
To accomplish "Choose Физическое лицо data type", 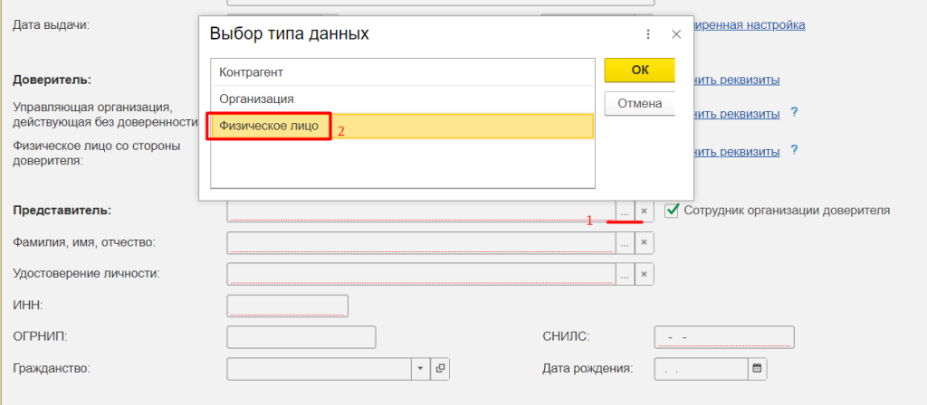I will [x=270, y=126].
